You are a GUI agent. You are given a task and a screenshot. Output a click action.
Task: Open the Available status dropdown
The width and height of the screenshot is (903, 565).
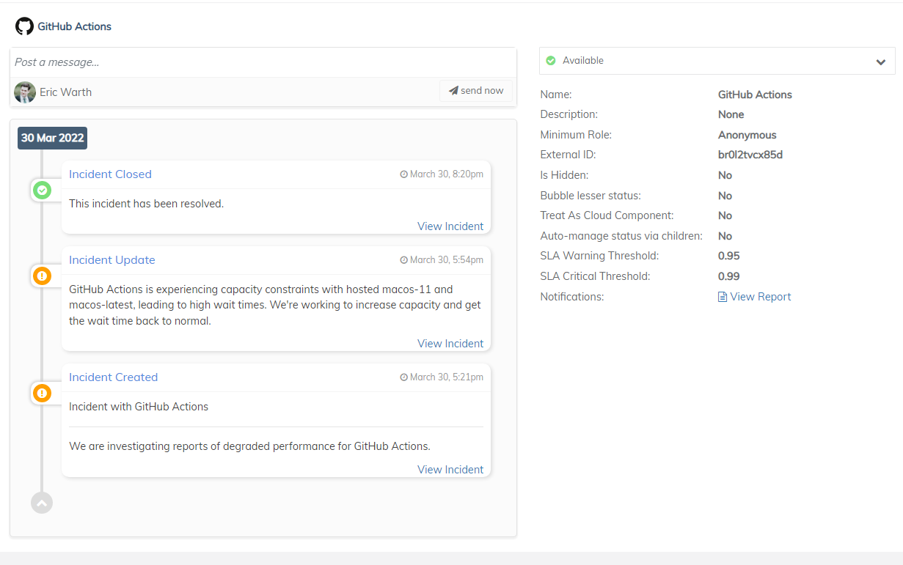(x=717, y=61)
